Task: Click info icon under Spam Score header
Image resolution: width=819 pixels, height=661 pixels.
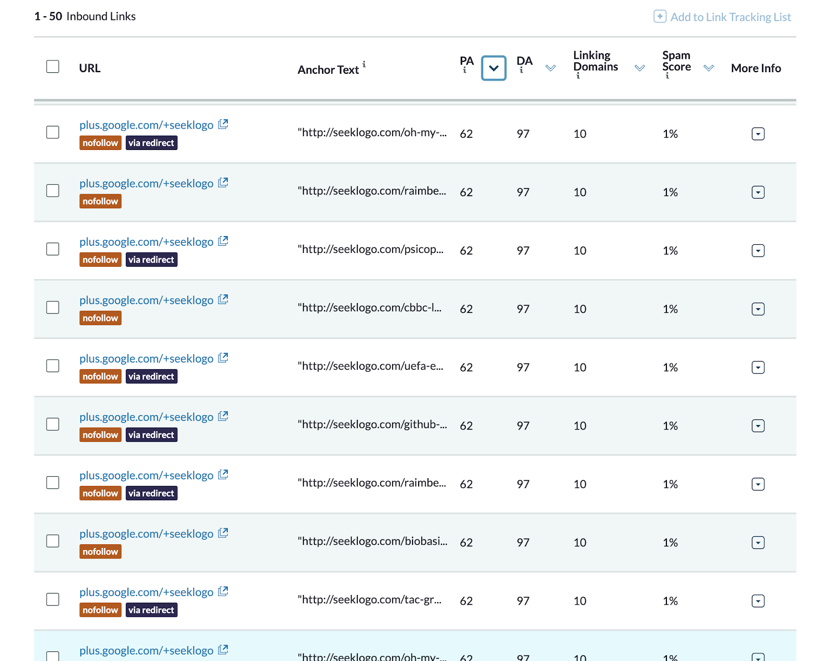Action: point(667,76)
